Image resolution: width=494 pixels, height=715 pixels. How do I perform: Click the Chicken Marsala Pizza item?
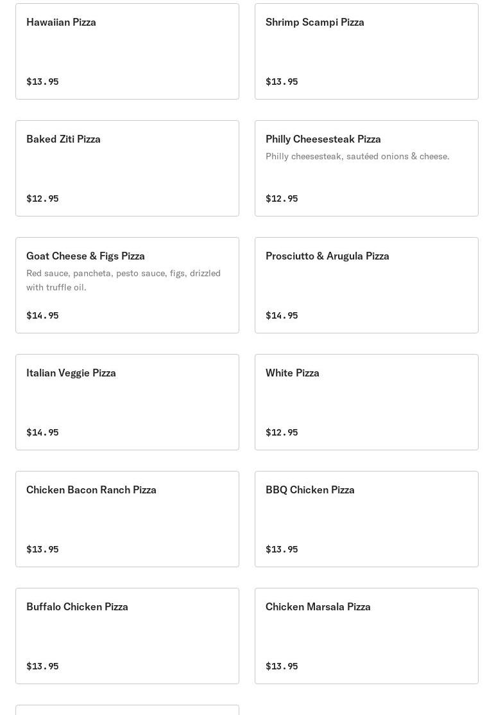(x=366, y=635)
